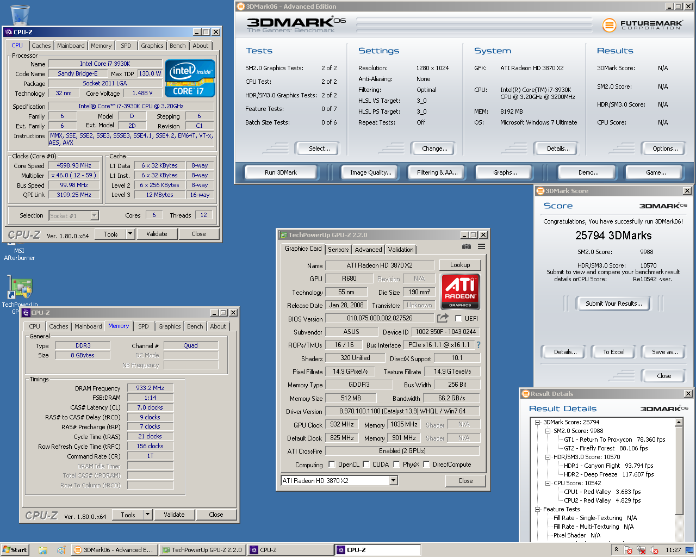The width and height of the screenshot is (696, 557).
Task: Click Run 3DMark button
Action: tap(281, 172)
